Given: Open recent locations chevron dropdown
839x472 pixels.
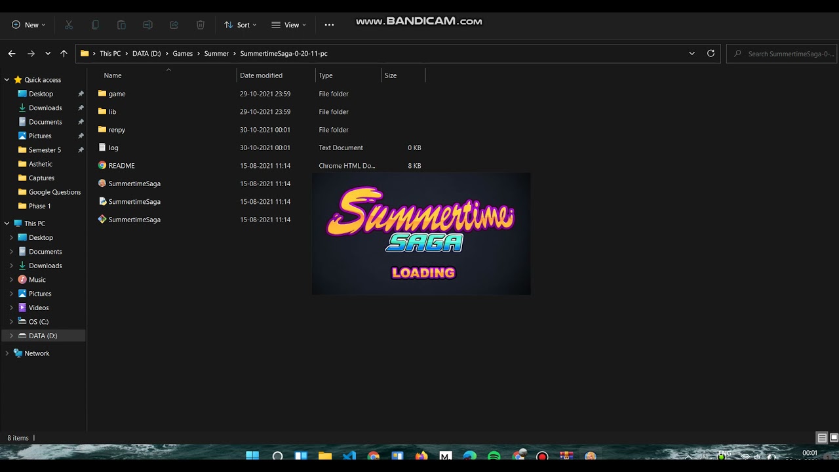Looking at the screenshot, I should pos(48,54).
